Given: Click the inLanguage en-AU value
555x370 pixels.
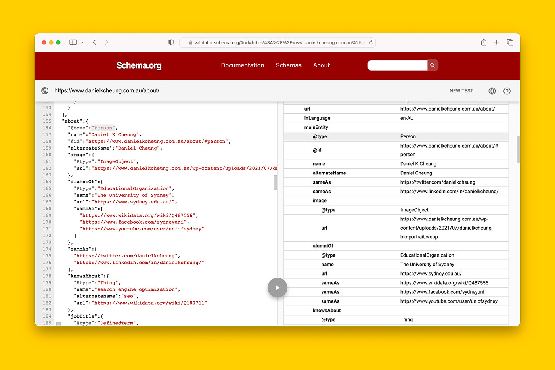Looking at the screenshot, I should 407,118.
